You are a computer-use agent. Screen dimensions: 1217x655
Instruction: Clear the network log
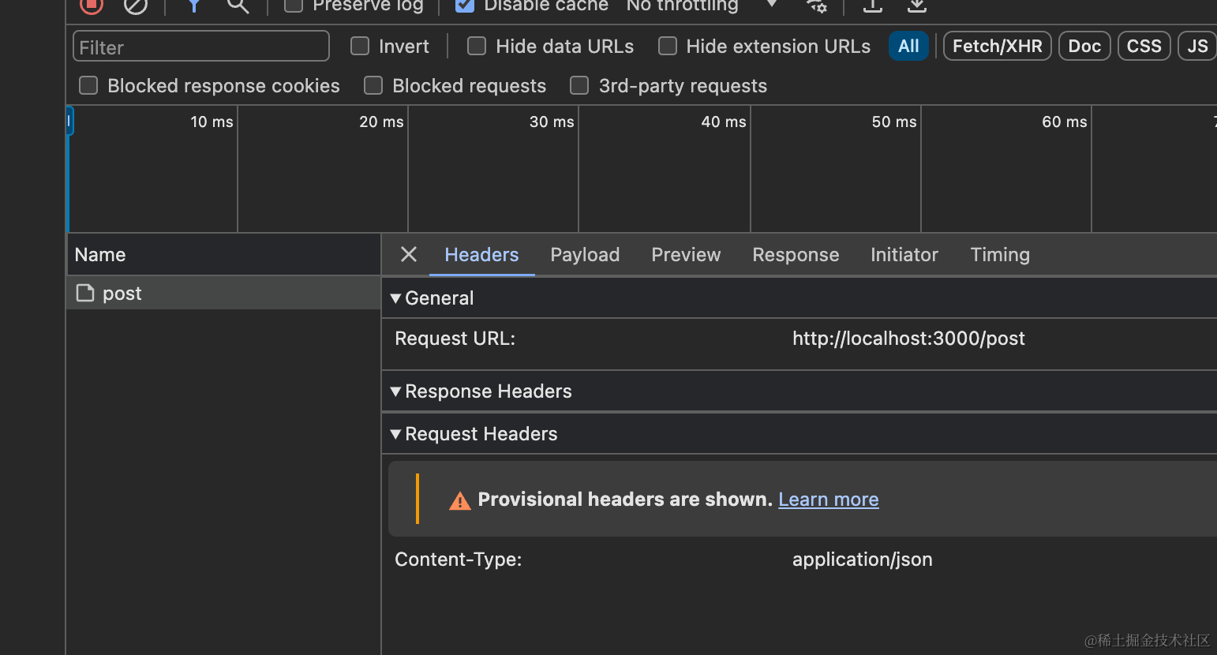tap(135, 6)
